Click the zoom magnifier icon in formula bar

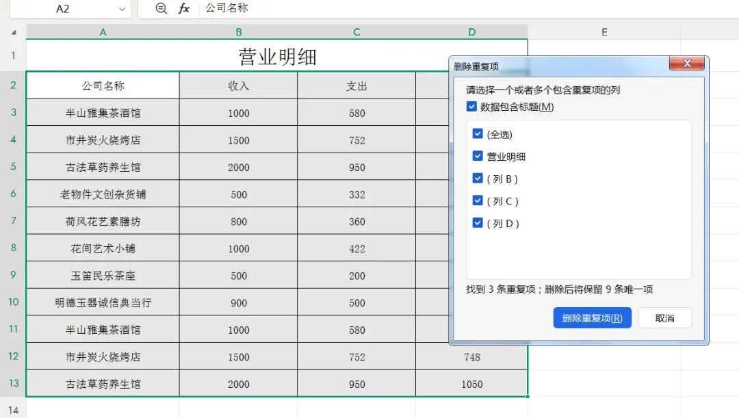point(161,8)
